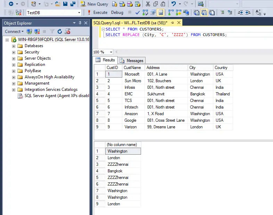273x215 pixels.
Task: Toggle Include Actual Execution Plan
Action: [171, 12]
